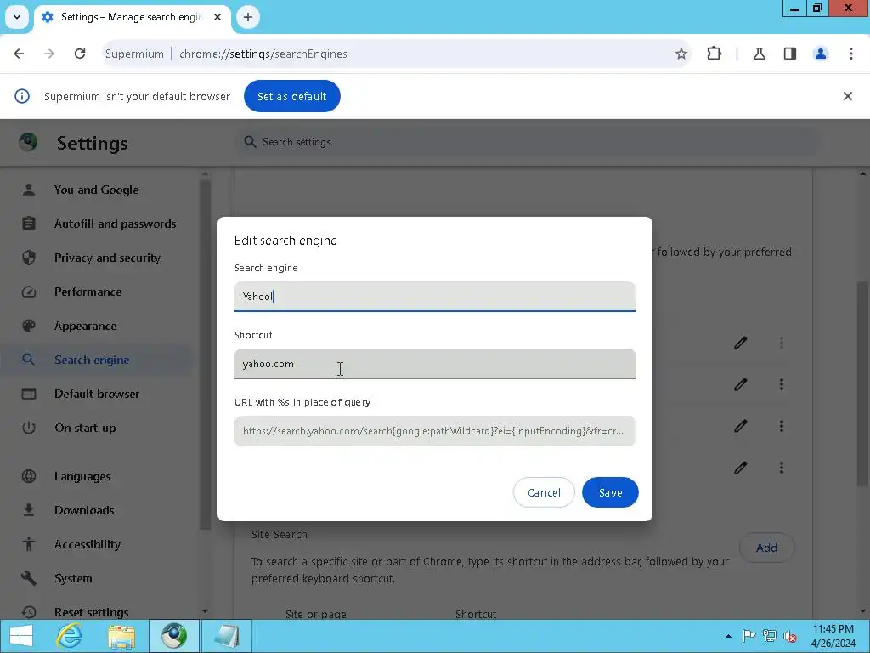Select the Settings – Manage search engines tab

click(131, 17)
